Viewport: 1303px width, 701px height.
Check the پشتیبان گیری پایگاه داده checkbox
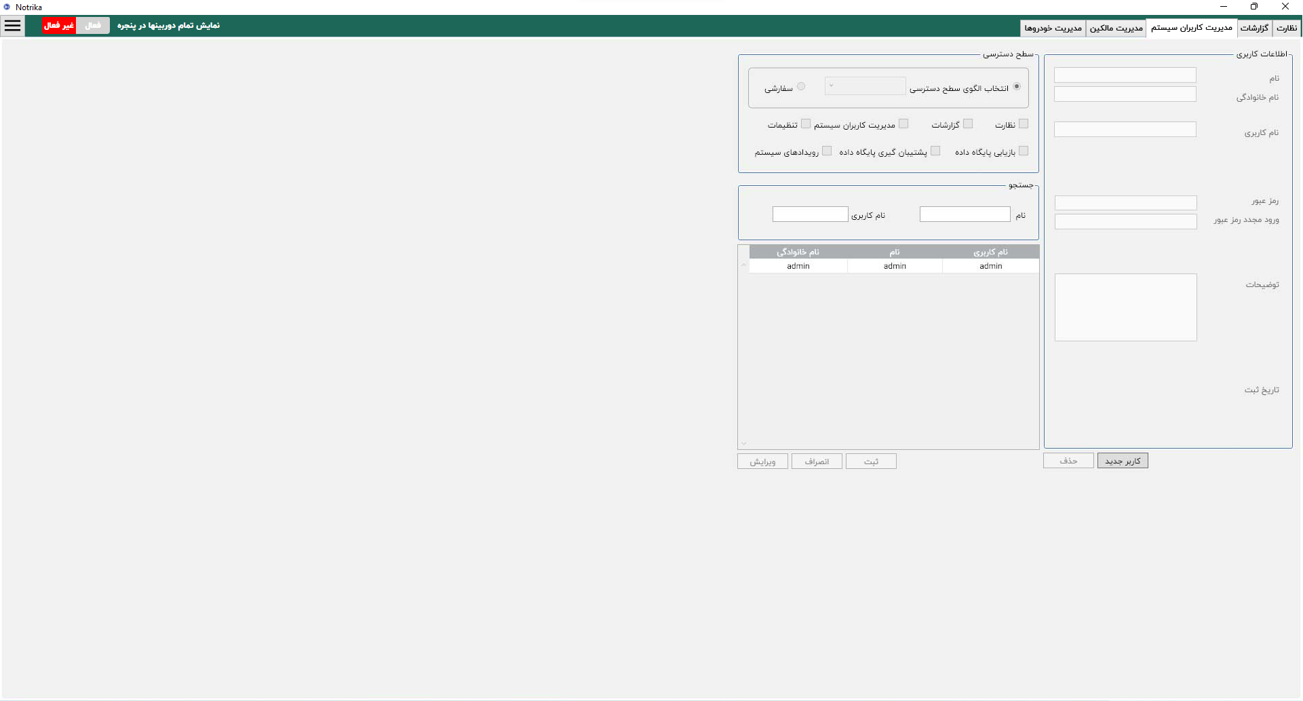(x=935, y=151)
